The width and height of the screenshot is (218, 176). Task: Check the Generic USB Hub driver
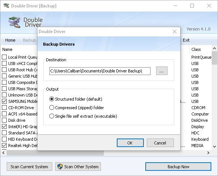(4, 76)
